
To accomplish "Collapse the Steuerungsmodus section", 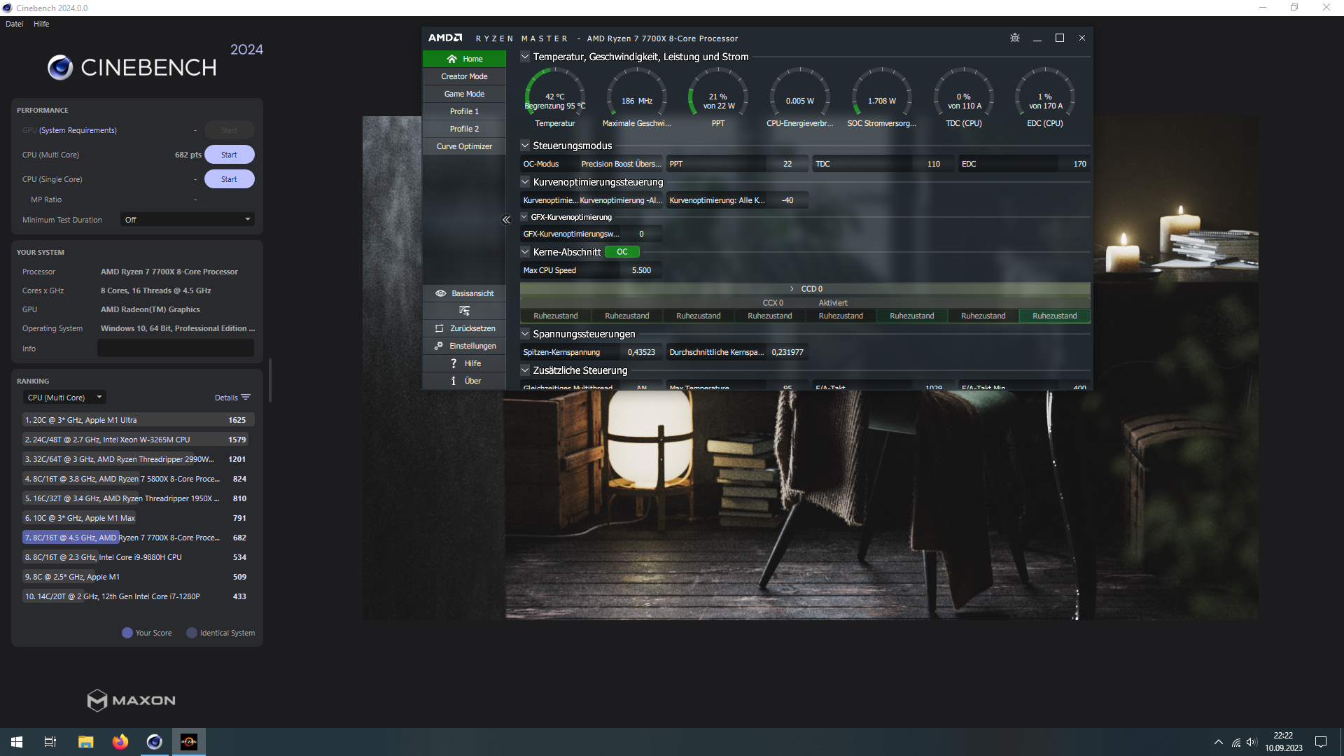I will click(525, 146).
